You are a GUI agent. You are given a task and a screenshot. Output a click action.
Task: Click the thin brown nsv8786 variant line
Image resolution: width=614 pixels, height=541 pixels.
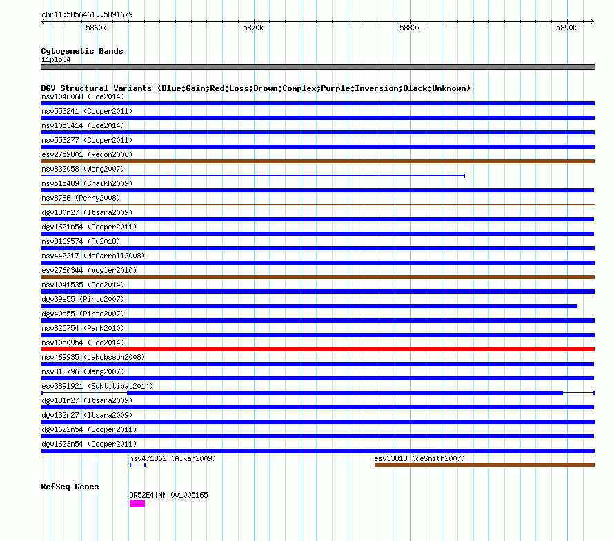pos(317,204)
